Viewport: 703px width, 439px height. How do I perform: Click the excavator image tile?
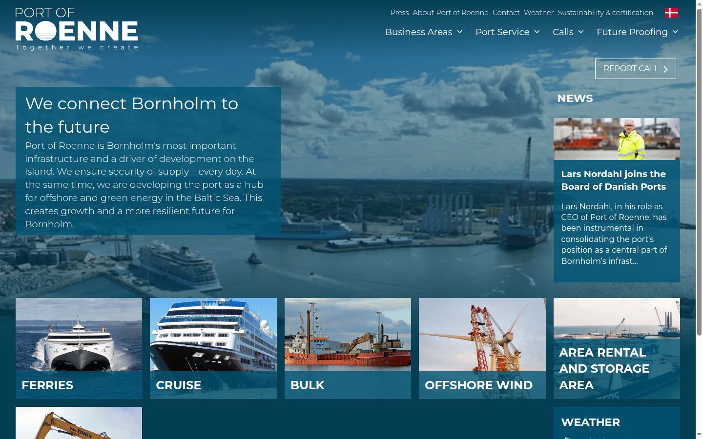click(79, 423)
